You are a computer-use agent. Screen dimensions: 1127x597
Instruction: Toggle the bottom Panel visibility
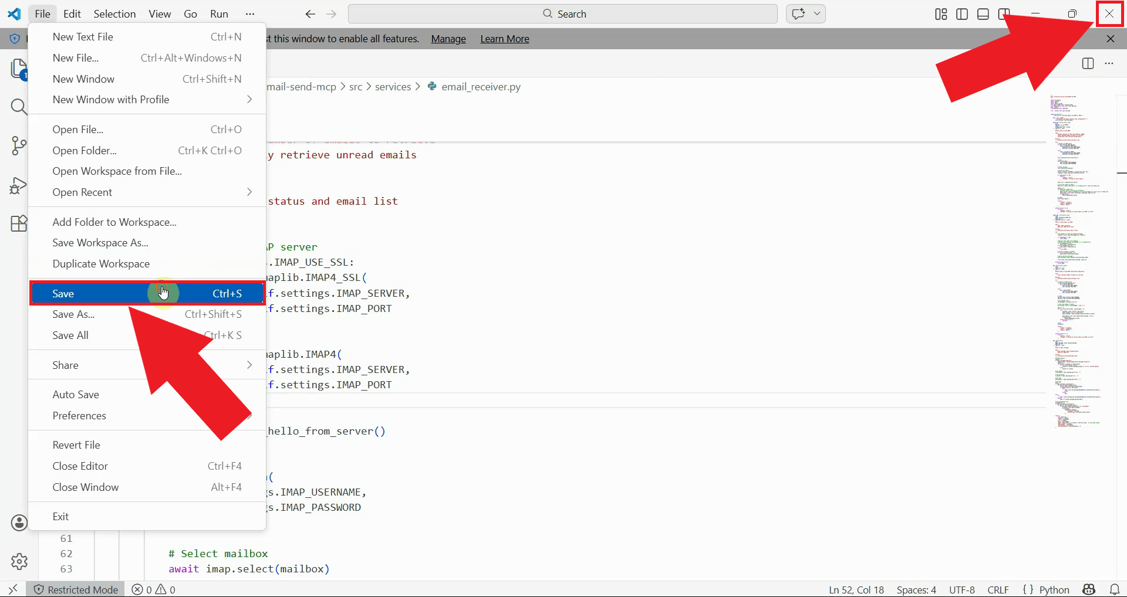coord(983,13)
